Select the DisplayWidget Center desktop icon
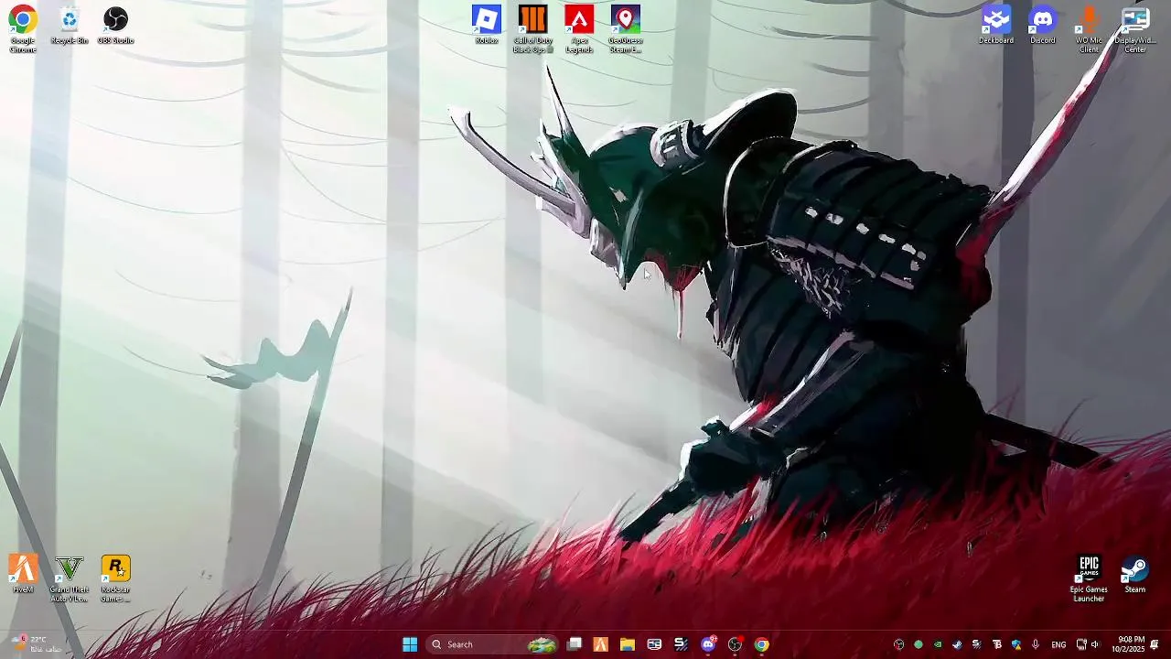Viewport: 1171px width, 659px height. 1135,29
